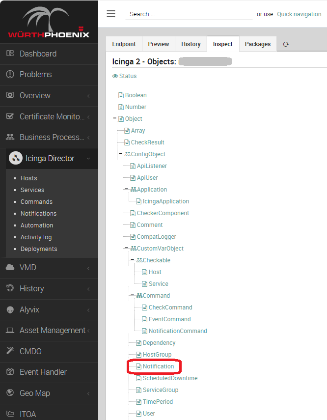Open Commands under Icinga Director
327x420 pixels.
(36, 201)
